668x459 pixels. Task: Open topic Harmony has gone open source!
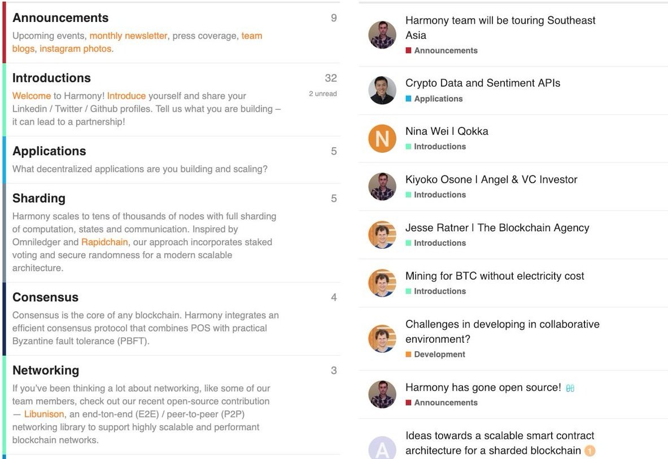(x=483, y=387)
